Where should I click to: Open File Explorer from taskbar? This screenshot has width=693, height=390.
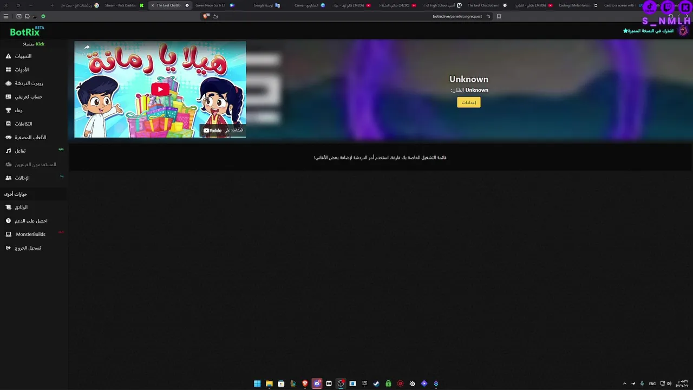[269, 383]
